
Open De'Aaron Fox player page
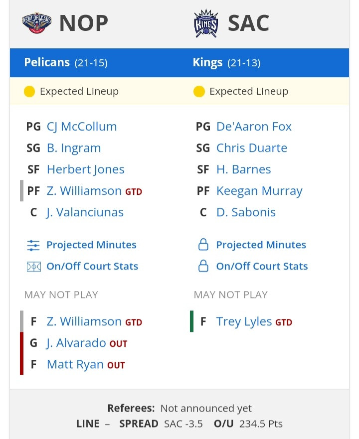pos(254,127)
